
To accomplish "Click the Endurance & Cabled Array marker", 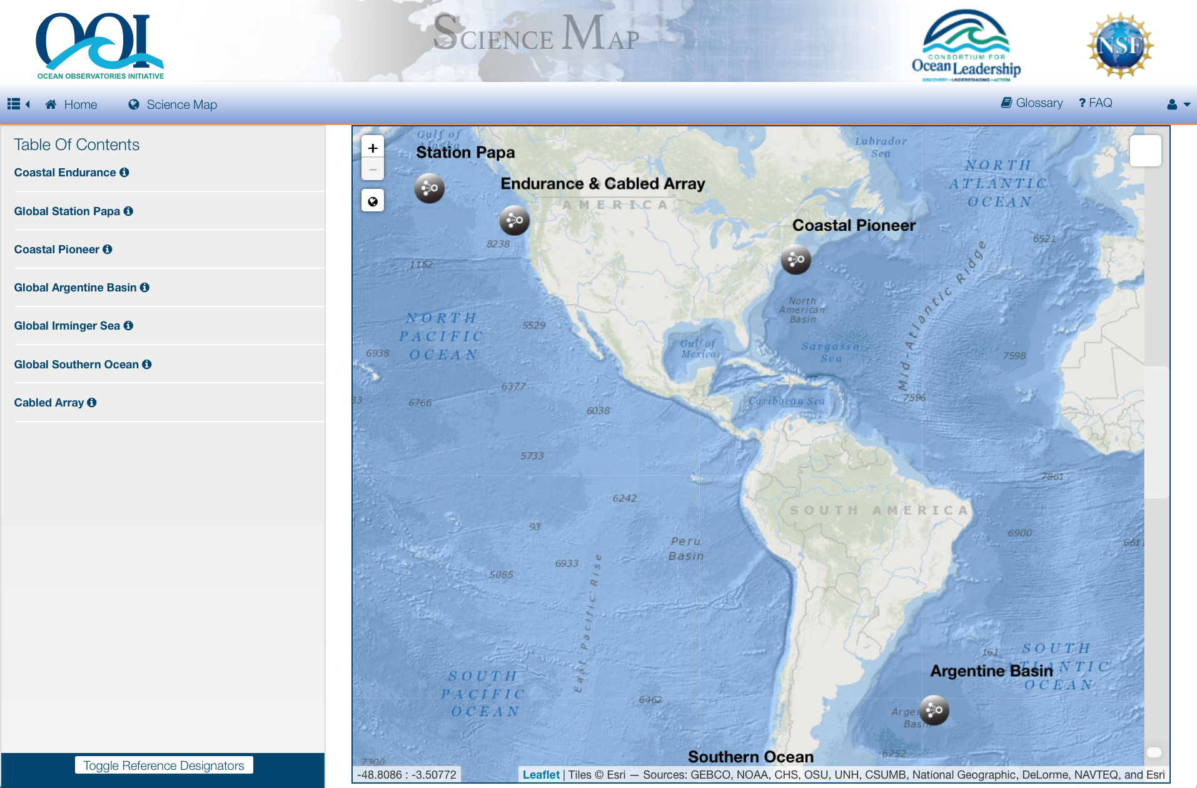I will [514, 220].
